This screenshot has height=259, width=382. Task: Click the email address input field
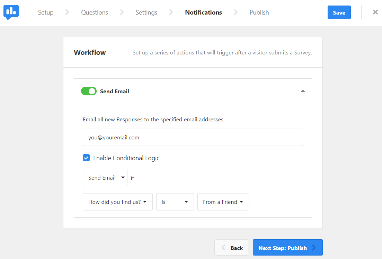click(193, 137)
